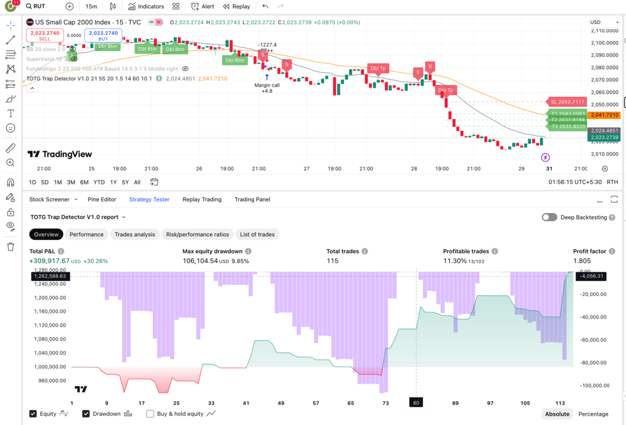The width and height of the screenshot is (626, 425).
Task: Toggle the RTH session setting
Action: [612, 182]
